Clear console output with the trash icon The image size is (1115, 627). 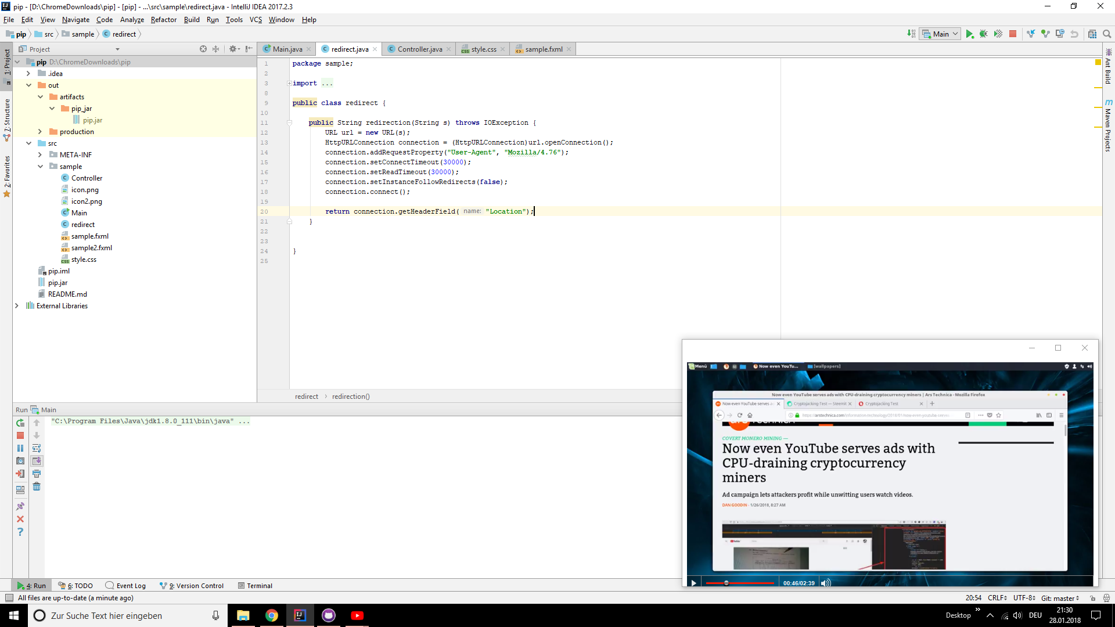click(x=37, y=487)
